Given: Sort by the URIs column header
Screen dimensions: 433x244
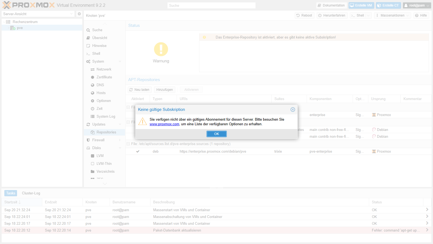Looking at the screenshot, I should pyautogui.click(x=224, y=99).
